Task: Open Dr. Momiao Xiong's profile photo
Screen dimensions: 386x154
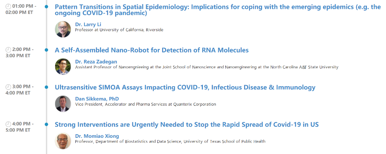Action: point(63,141)
